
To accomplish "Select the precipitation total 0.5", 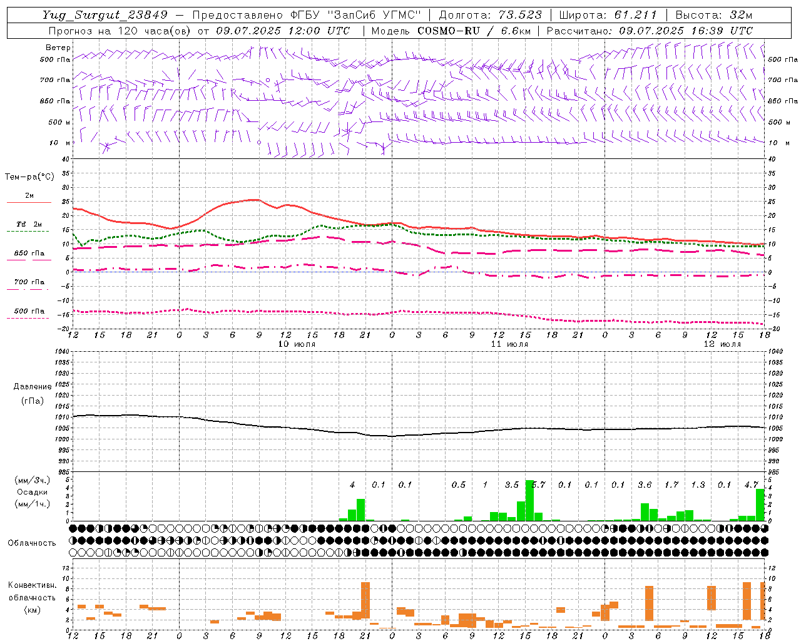I will point(459,485).
